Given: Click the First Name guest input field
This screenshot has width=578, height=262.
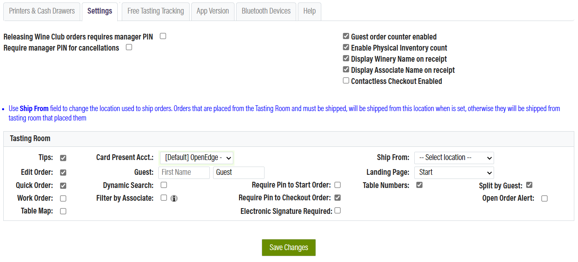Looking at the screenshot, I should click(184, 172).
